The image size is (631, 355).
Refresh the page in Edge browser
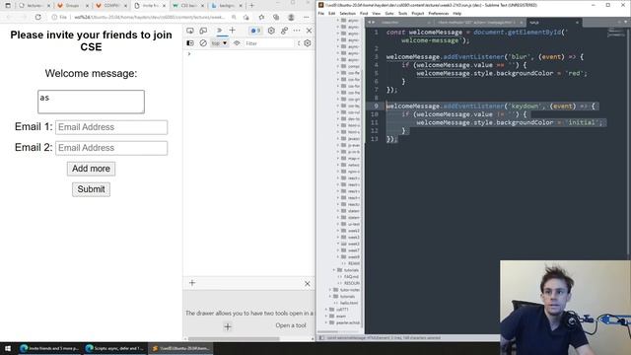point(37,18)
